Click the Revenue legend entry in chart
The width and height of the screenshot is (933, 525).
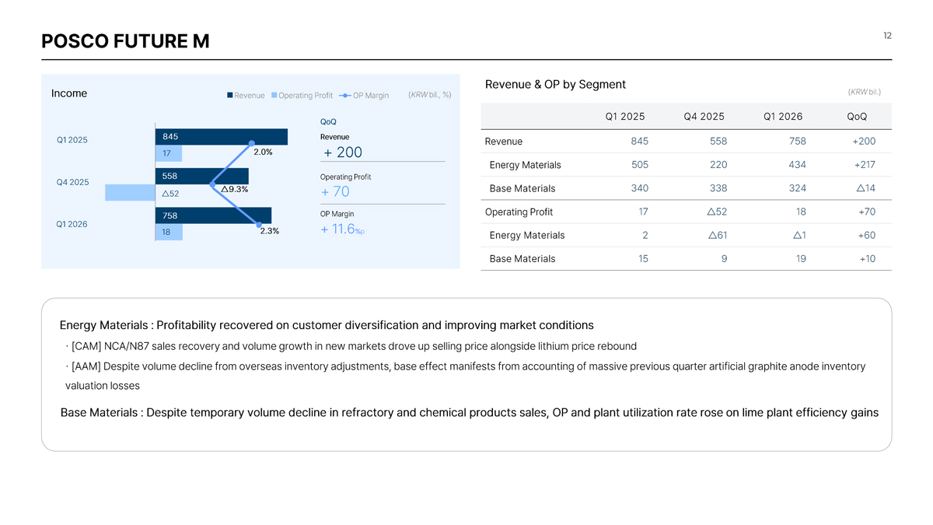tap(246, 96)
